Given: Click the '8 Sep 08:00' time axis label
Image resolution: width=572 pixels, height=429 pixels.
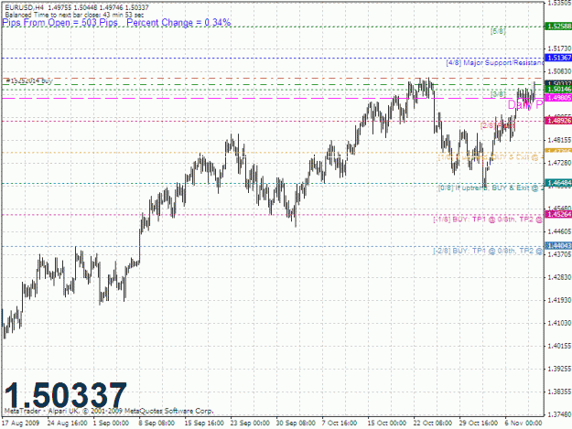Looking at the screenshot, I should click(x=156, y=424).
